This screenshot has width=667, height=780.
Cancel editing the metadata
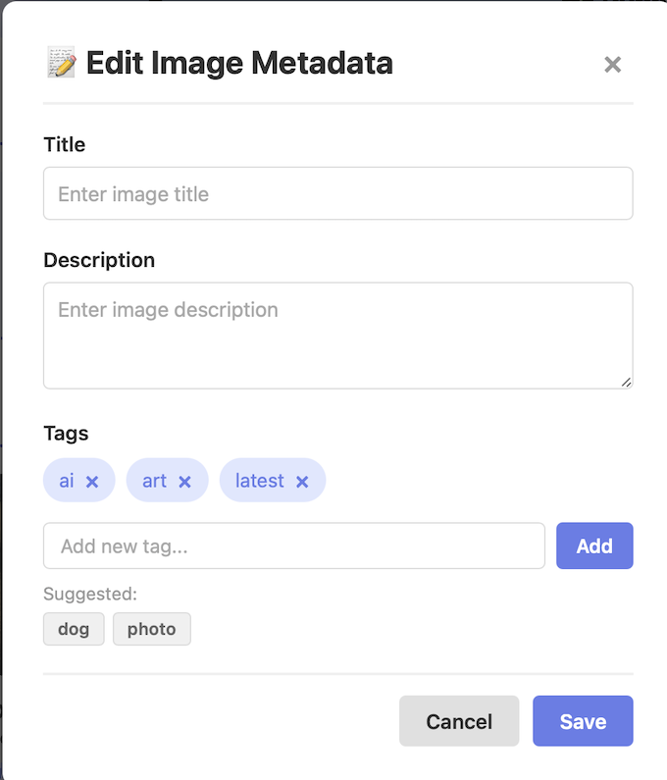[459, 721]
